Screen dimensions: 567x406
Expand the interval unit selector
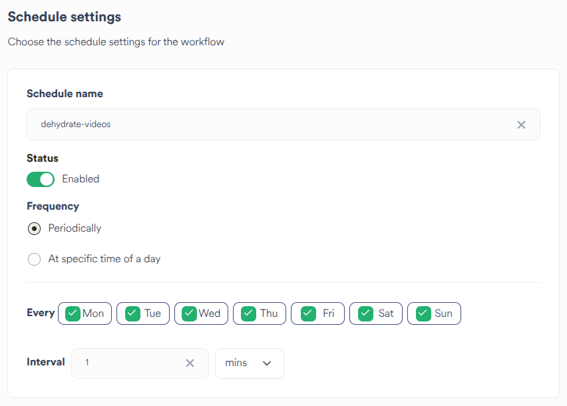[x=249, y=363]
